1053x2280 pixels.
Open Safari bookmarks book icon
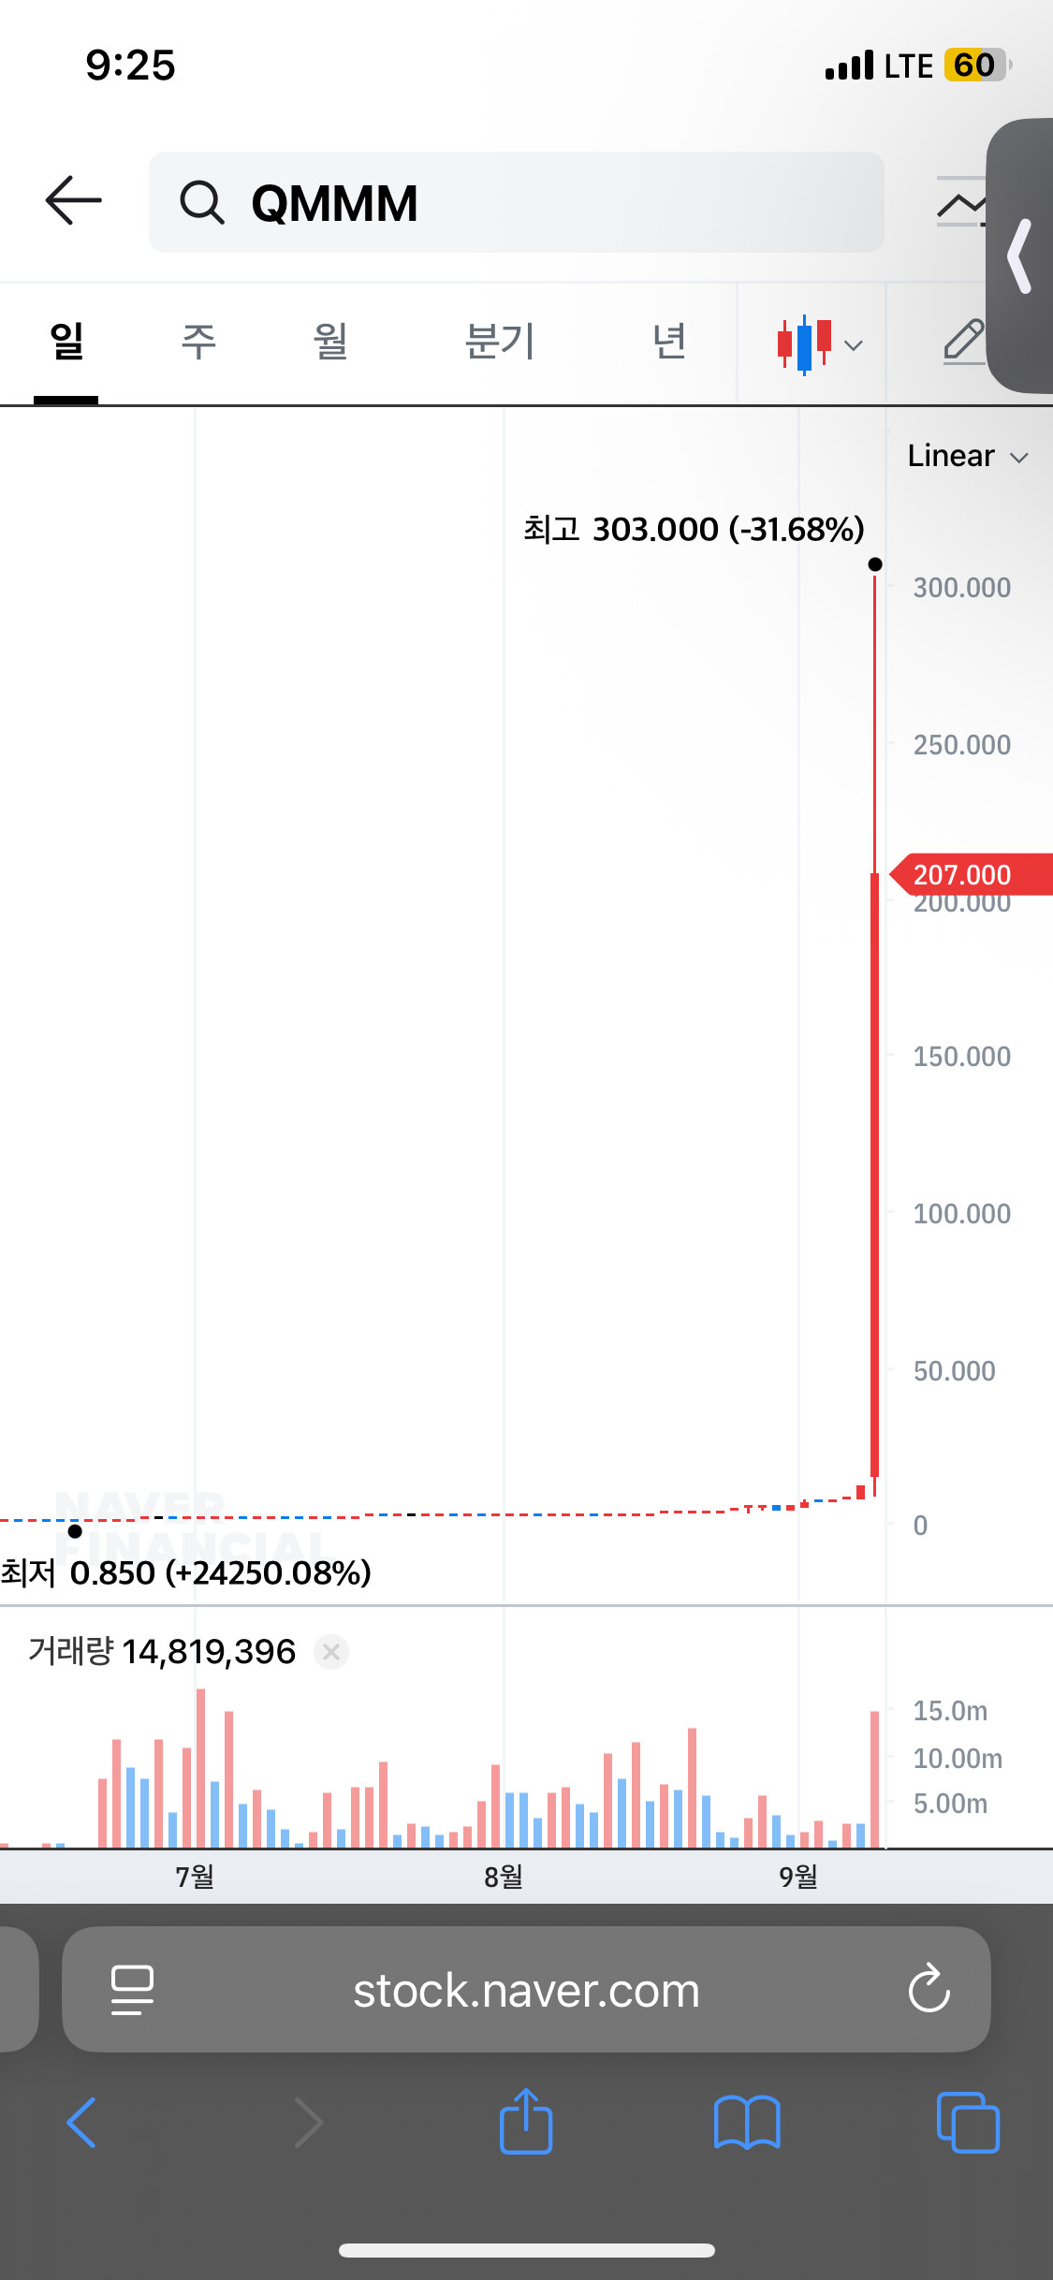(746, 2122)
